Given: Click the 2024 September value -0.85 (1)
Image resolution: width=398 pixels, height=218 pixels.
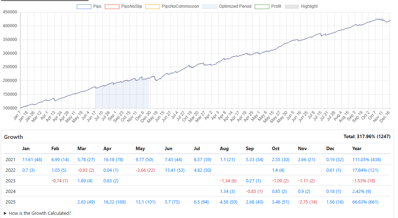Looking at the screenshot, I should point(254,192).
